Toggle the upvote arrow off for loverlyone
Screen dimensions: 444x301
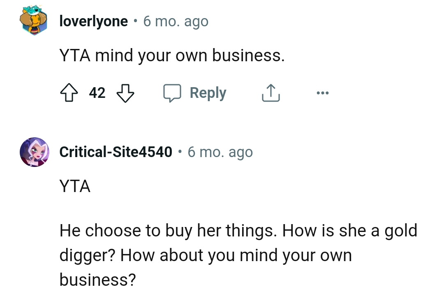[x=70, y=93]
